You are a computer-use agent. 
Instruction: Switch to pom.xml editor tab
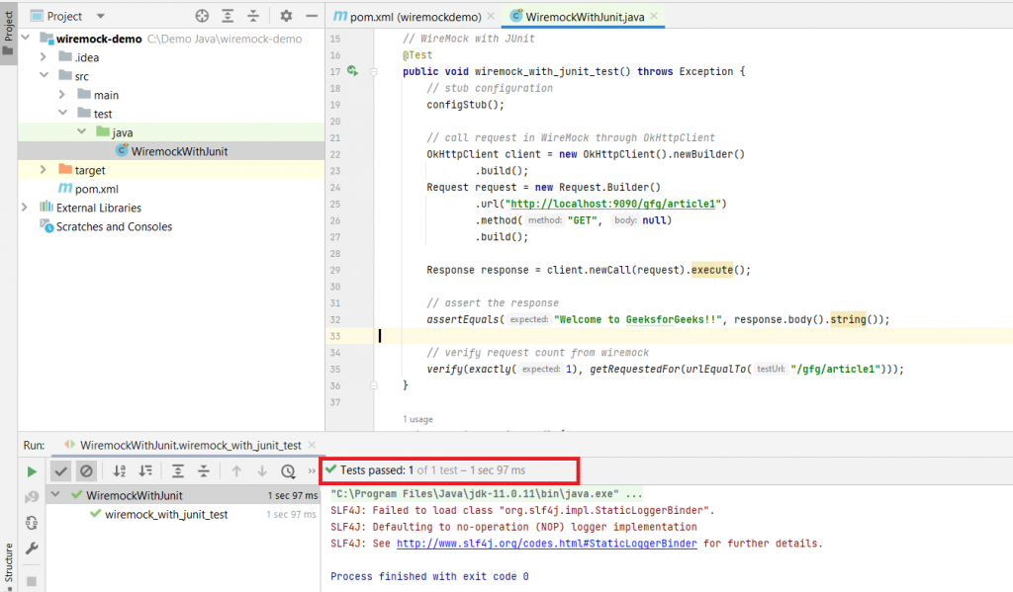(414, 17)
